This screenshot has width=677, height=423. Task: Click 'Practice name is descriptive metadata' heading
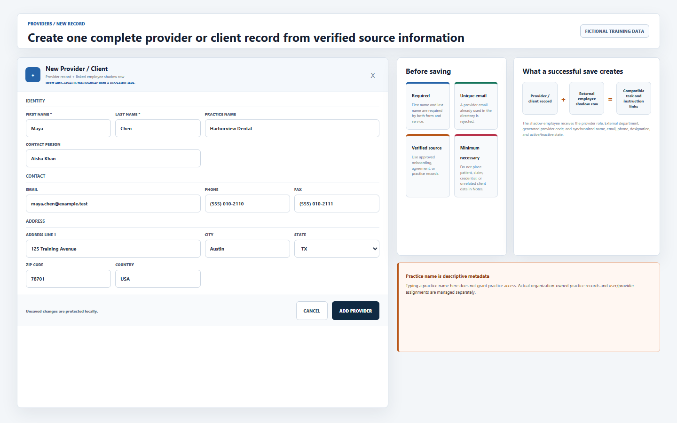(x=447, y=276)
